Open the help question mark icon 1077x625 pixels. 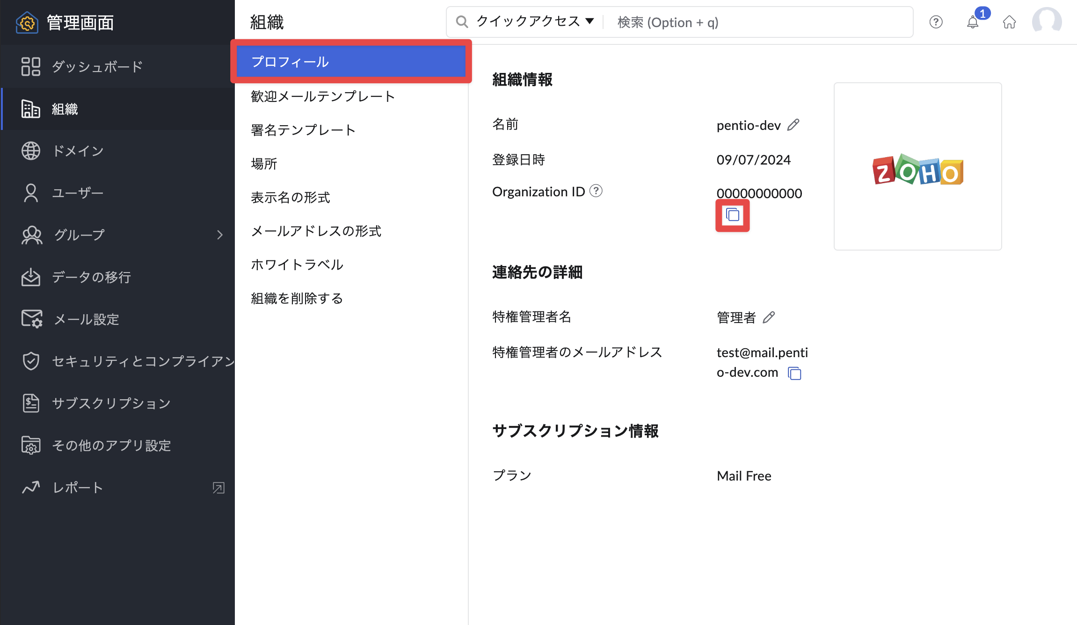(936, 22)
